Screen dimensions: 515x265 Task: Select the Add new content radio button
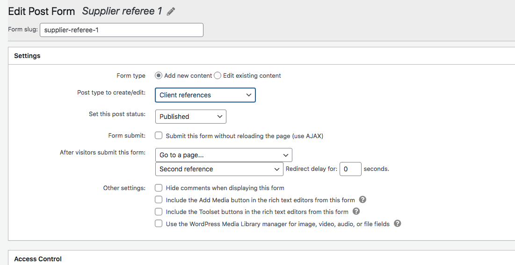click(159, 76)
